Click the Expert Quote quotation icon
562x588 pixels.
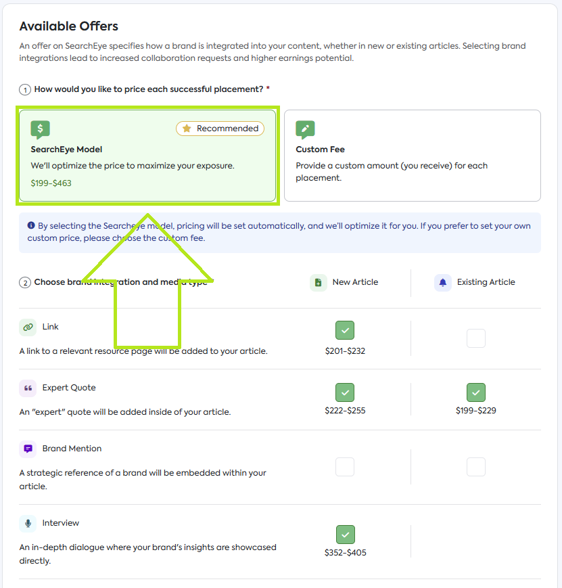point(28,388)
